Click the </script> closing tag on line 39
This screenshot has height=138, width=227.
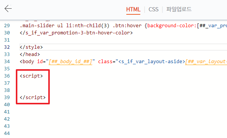(x=33, y=98)
